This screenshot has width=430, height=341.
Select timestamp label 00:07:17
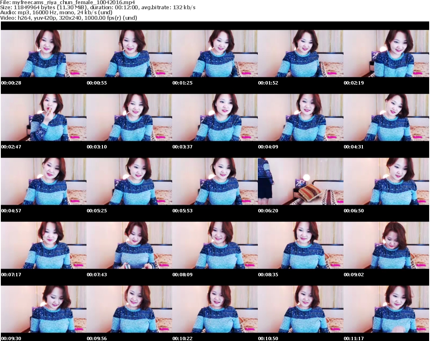coord(11,275)
